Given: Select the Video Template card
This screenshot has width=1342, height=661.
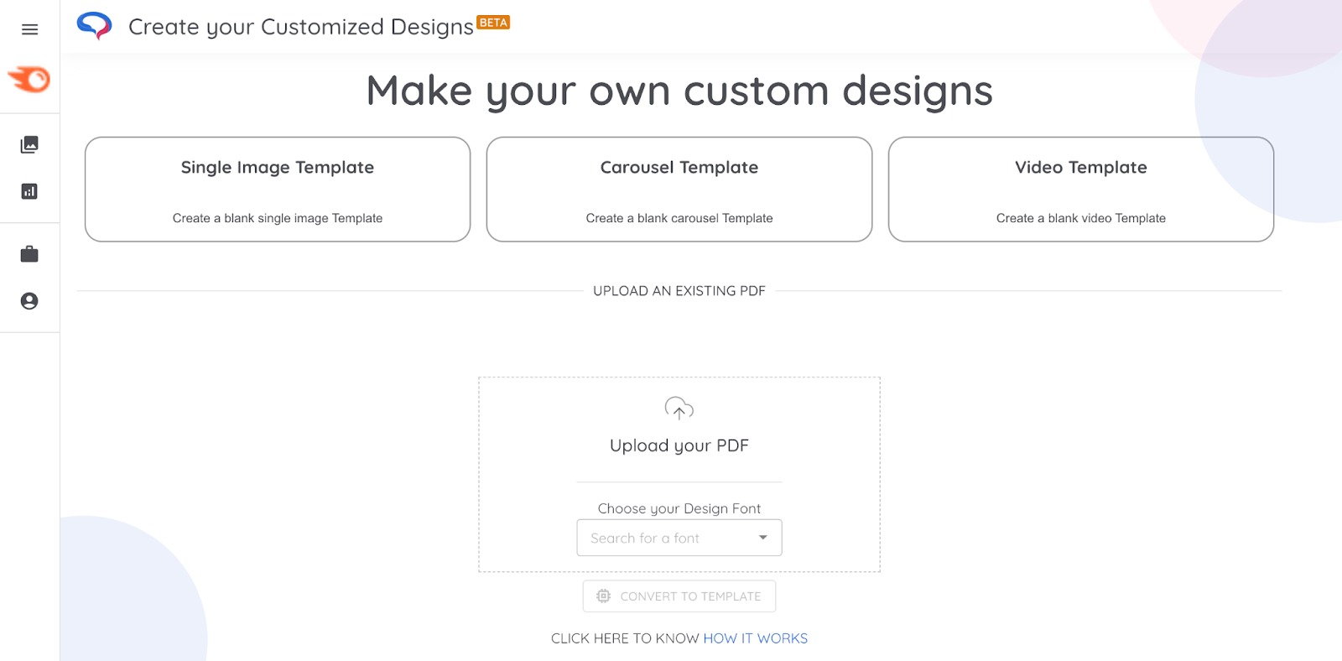Looking at the screenshot, I should 1081,190.
